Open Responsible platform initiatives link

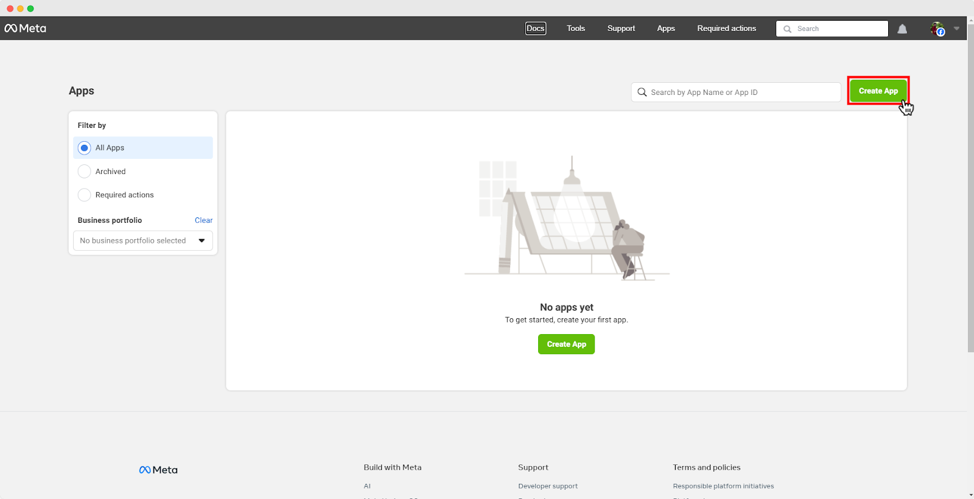coord(723,486)
